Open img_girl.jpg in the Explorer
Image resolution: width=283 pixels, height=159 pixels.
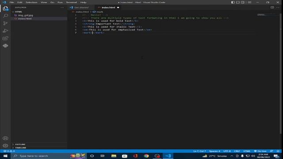[26, 15]
